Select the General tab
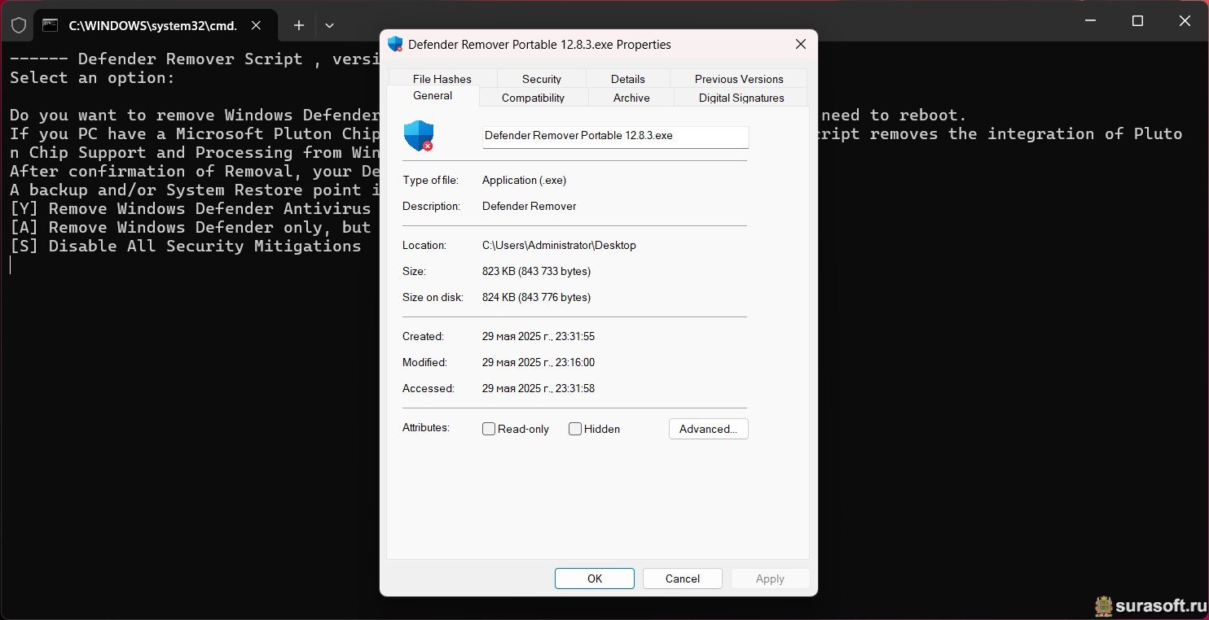 pyautogui.click(x=433, y=96)
